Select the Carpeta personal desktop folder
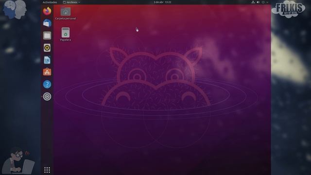This screenshot has width=311, height=175. tap(66, 14)
